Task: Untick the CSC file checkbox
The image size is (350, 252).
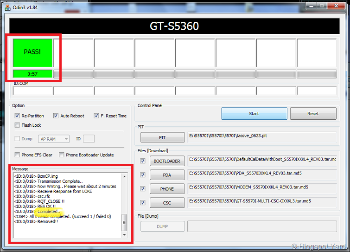Action: click(143, 203)
